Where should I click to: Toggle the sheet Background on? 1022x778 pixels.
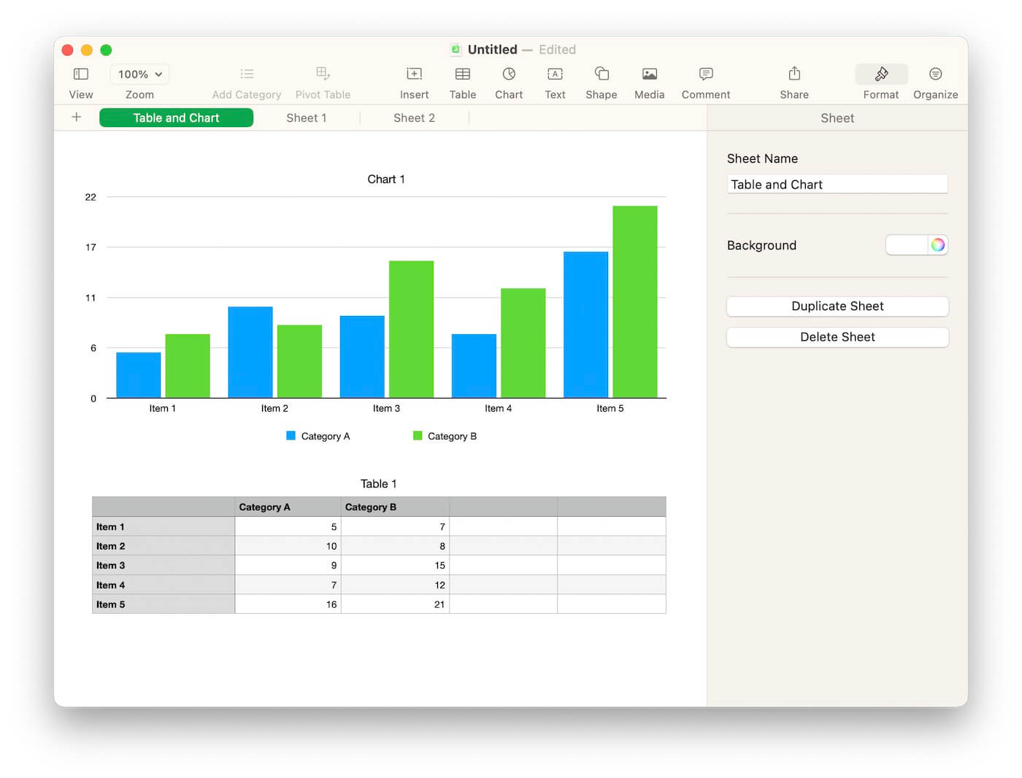tap(907, 244)
